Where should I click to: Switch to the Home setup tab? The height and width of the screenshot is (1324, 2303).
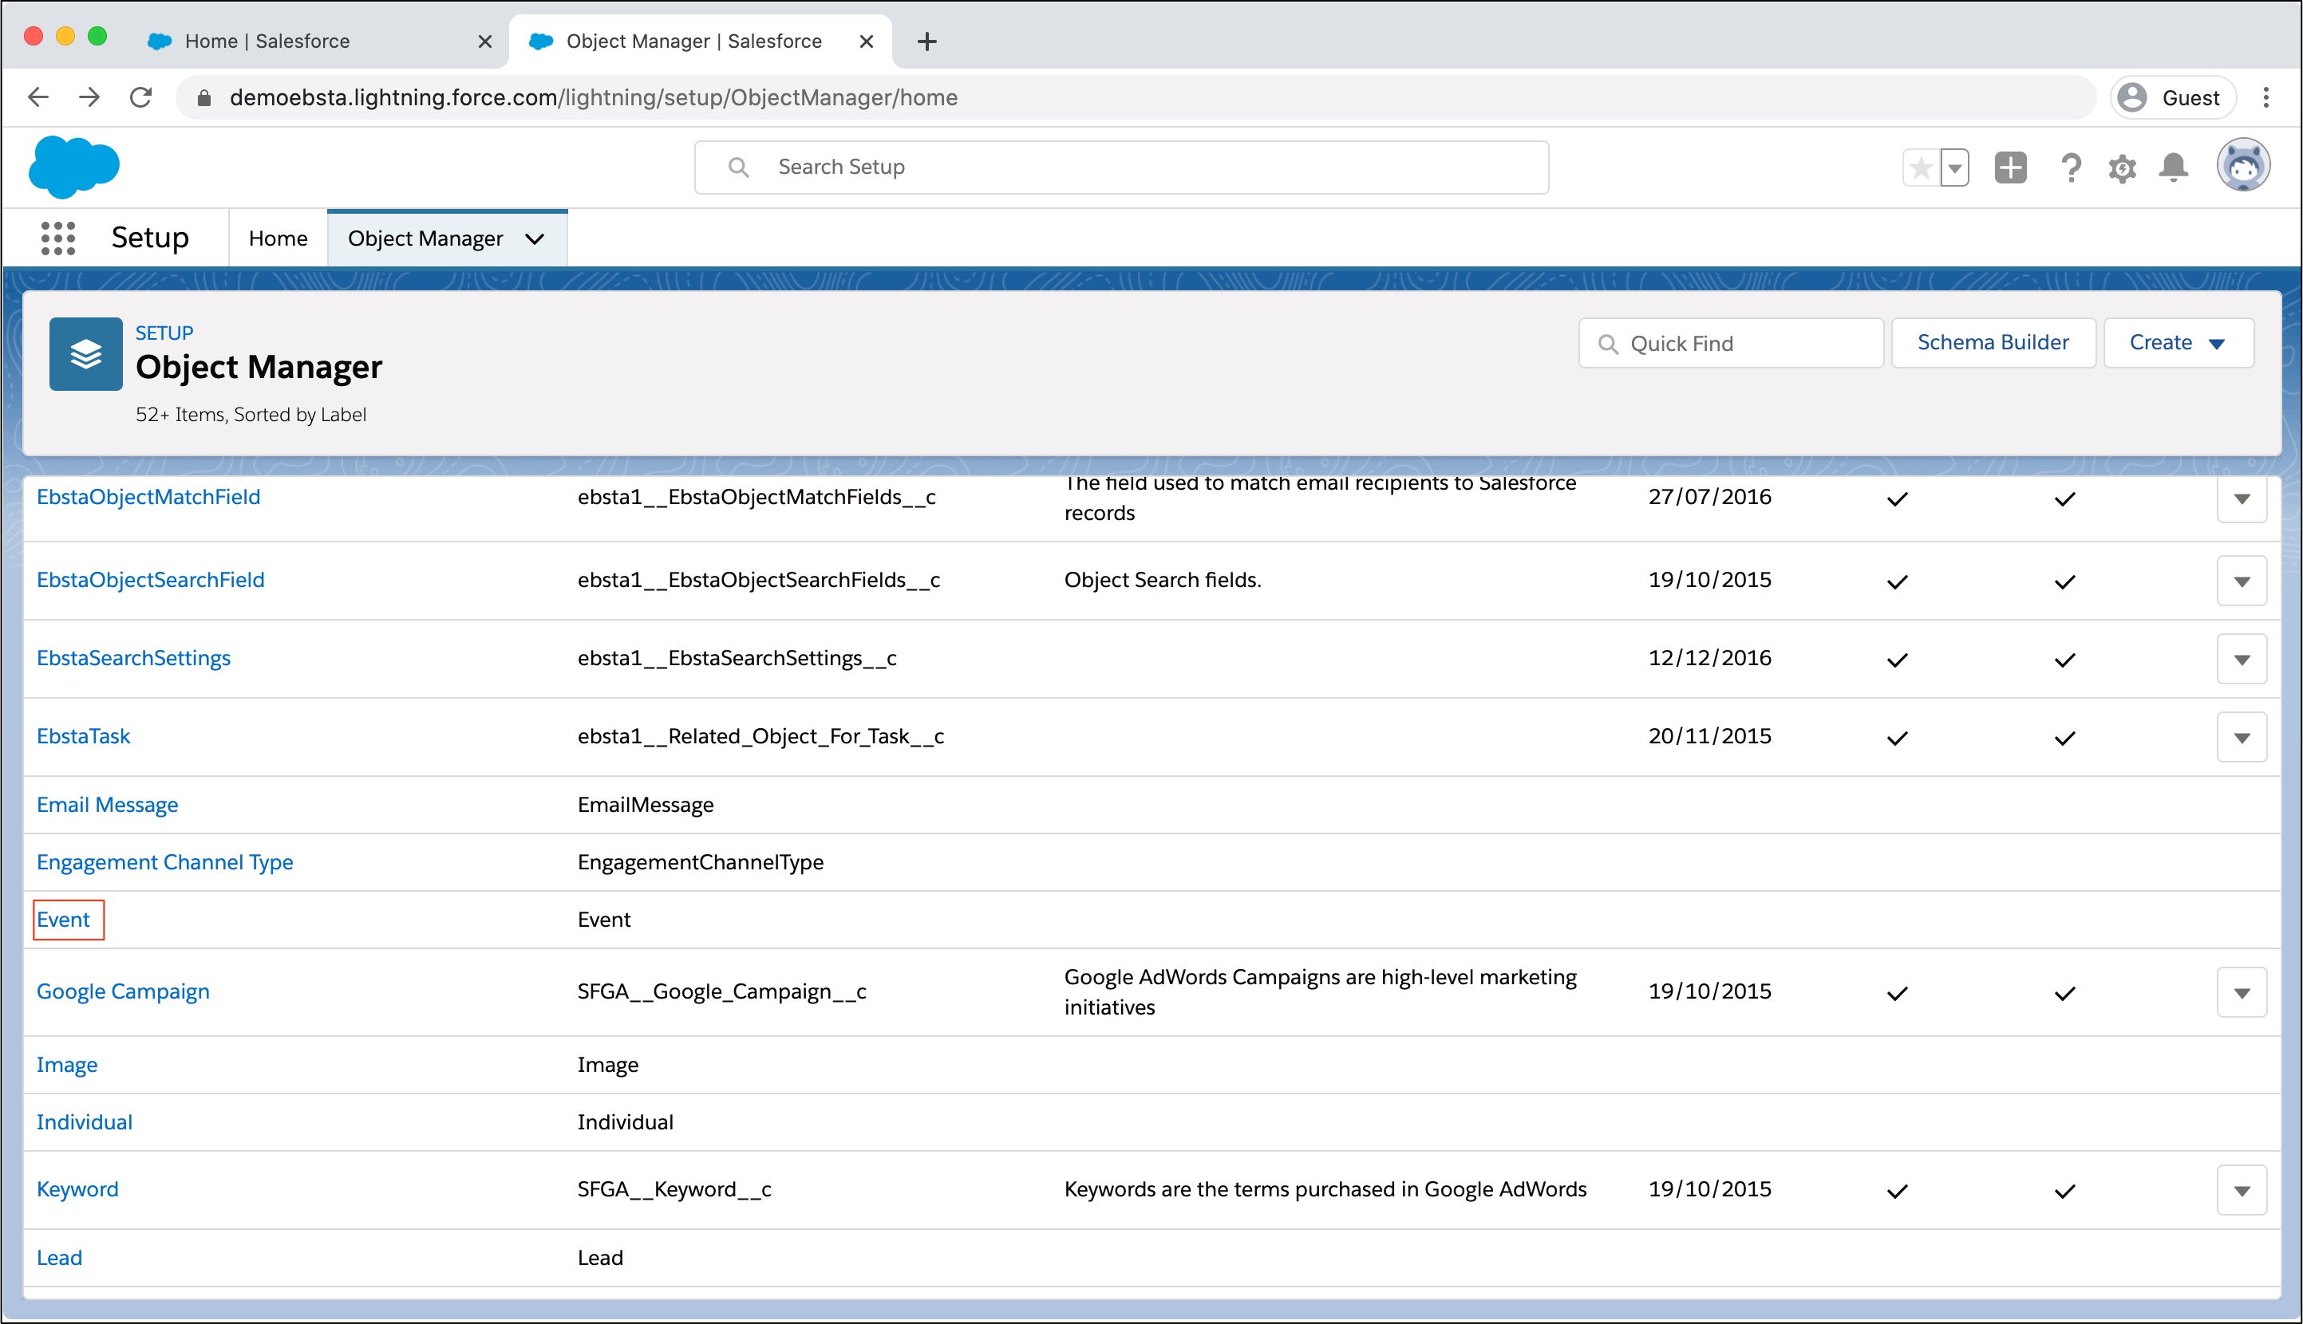pyautogui.click(x=278, y=238)
